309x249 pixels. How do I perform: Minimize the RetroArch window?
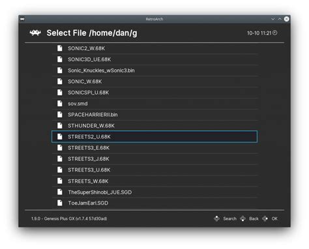point(273,19)
